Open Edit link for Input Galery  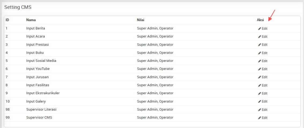[263, 101]
